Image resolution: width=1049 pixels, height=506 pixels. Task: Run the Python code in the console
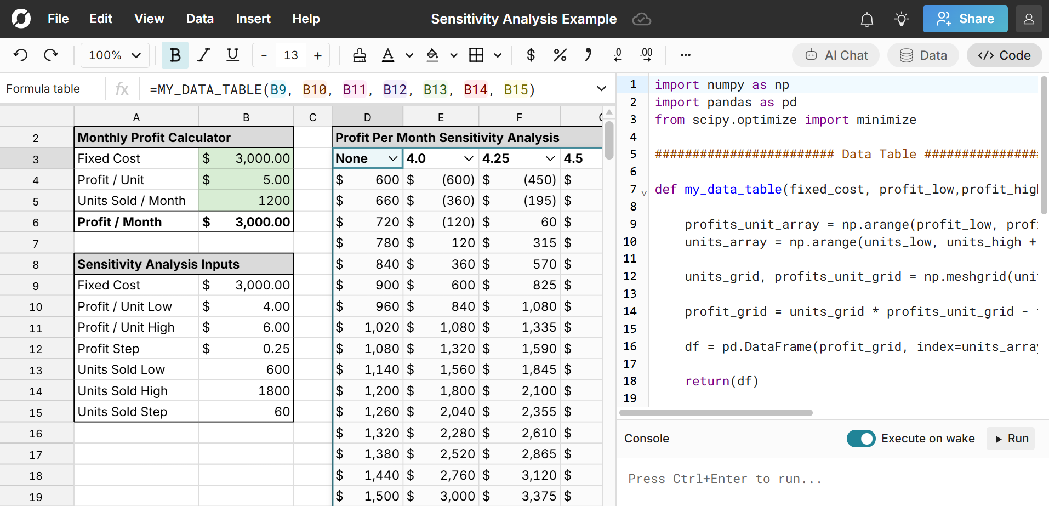pos(1010,439)
